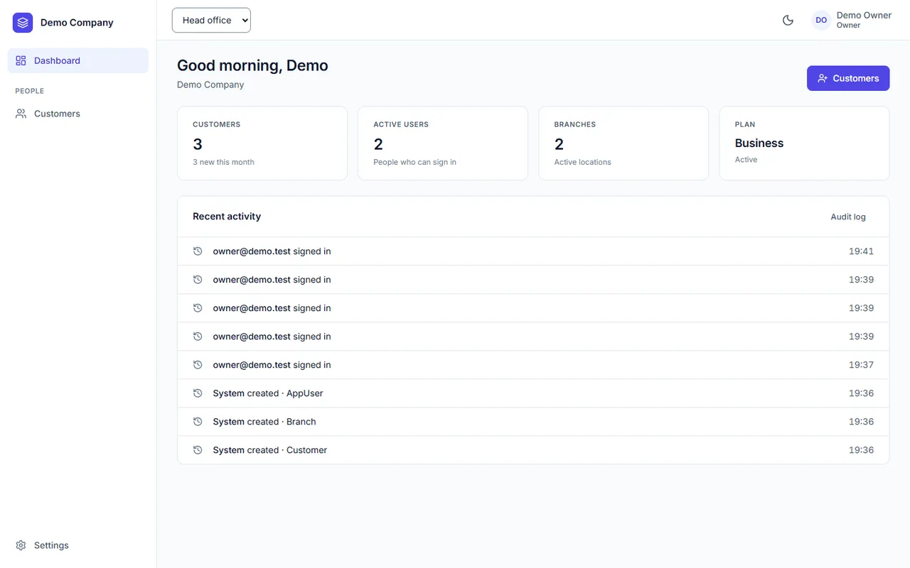Screen dimensions: 910x568
Task: Click the DO user avatar
Action: point(821,20)
